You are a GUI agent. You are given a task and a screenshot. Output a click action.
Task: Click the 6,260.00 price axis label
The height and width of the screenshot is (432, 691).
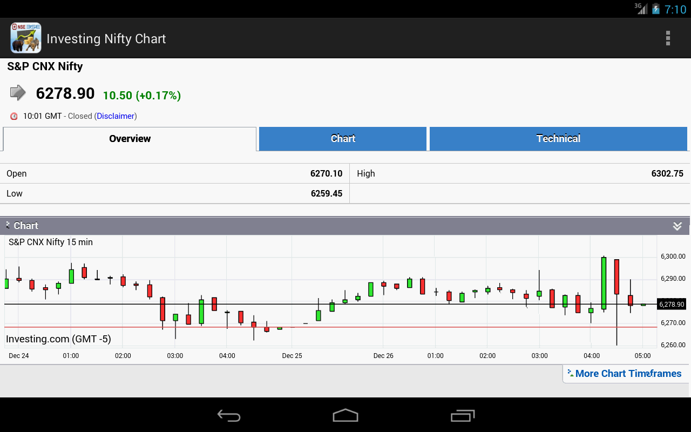pos(673,345)
